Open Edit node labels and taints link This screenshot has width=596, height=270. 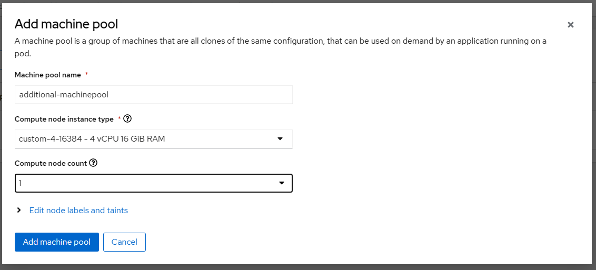coord(78,211)
